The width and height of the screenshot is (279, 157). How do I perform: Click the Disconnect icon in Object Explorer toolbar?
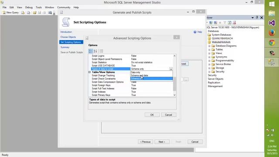pos(215,23)
